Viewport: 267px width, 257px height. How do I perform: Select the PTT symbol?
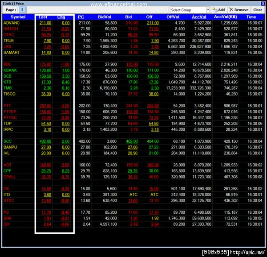7,106
